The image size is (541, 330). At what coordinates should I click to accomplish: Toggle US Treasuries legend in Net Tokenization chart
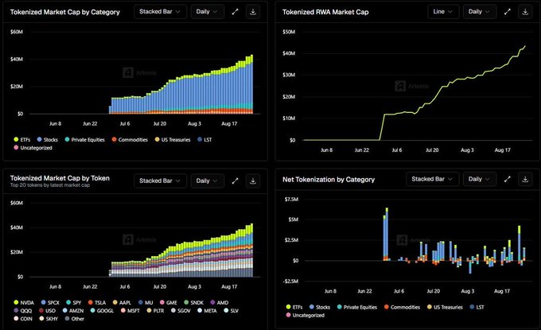click(x=445, y=307)
